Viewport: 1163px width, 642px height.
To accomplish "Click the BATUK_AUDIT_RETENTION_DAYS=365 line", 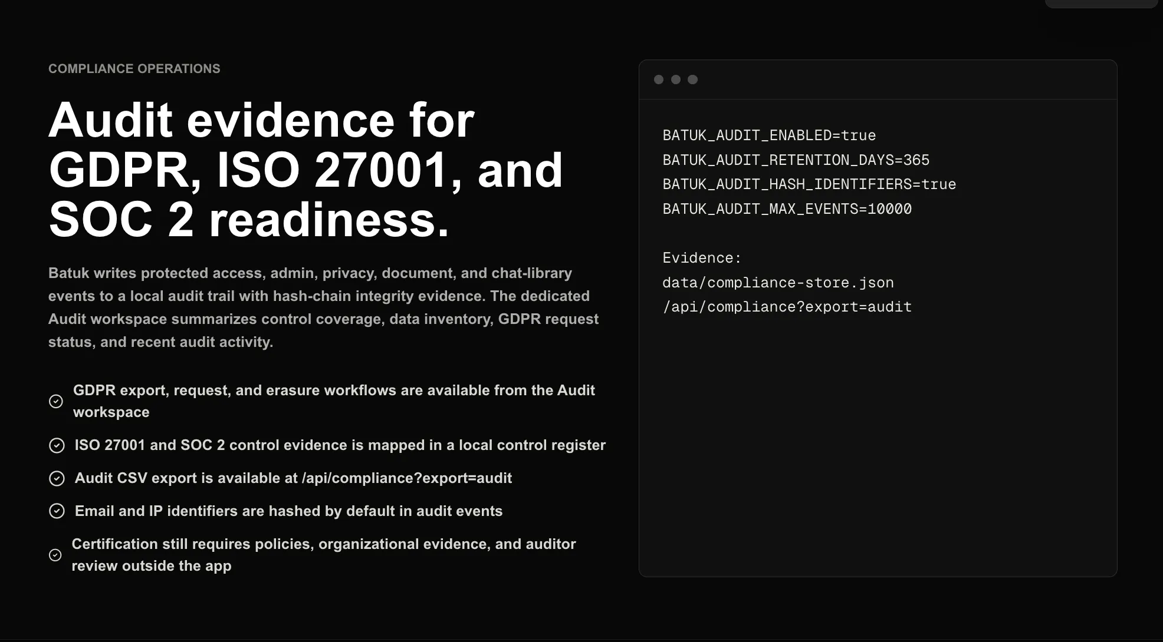I will [x=796, y=160].
